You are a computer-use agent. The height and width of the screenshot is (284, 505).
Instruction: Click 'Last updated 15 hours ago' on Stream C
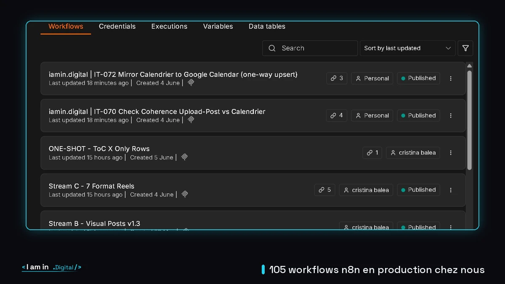click(85, 194)
